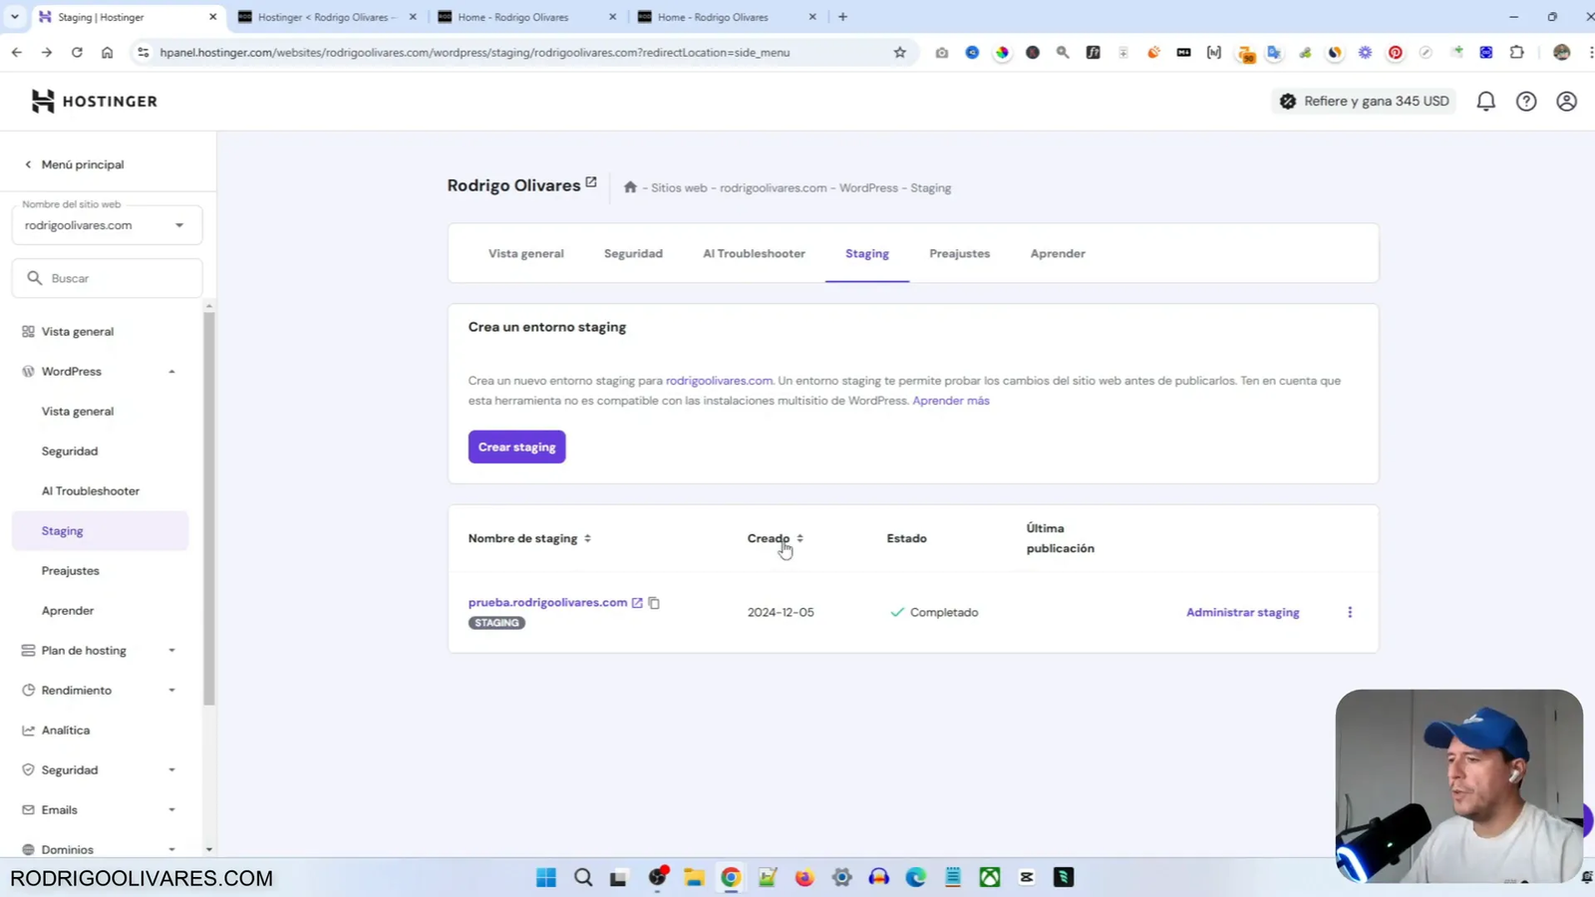Open the help question mark menu

[1526, 101]
